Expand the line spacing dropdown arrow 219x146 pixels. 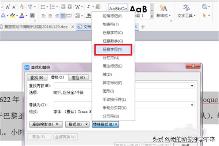(x=82, y=16)
